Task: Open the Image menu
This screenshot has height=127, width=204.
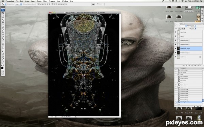Action: click(x=27, y=1)
